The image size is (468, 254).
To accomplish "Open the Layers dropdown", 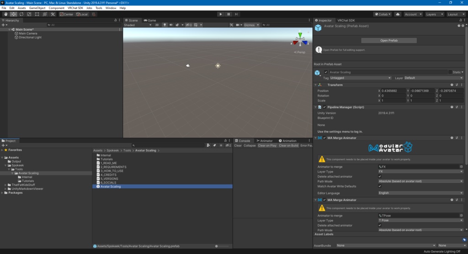I will (434, 14).
